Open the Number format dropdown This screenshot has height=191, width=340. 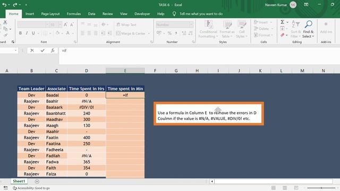click(x=191, y=25)
